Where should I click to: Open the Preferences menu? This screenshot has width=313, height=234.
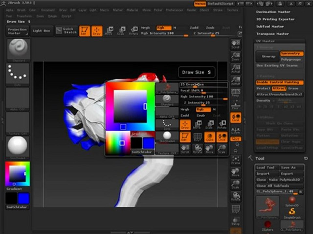point(174,10)
